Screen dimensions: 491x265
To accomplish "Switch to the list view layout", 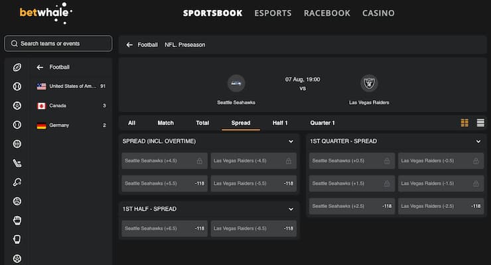I will click(x=480, y=123).
